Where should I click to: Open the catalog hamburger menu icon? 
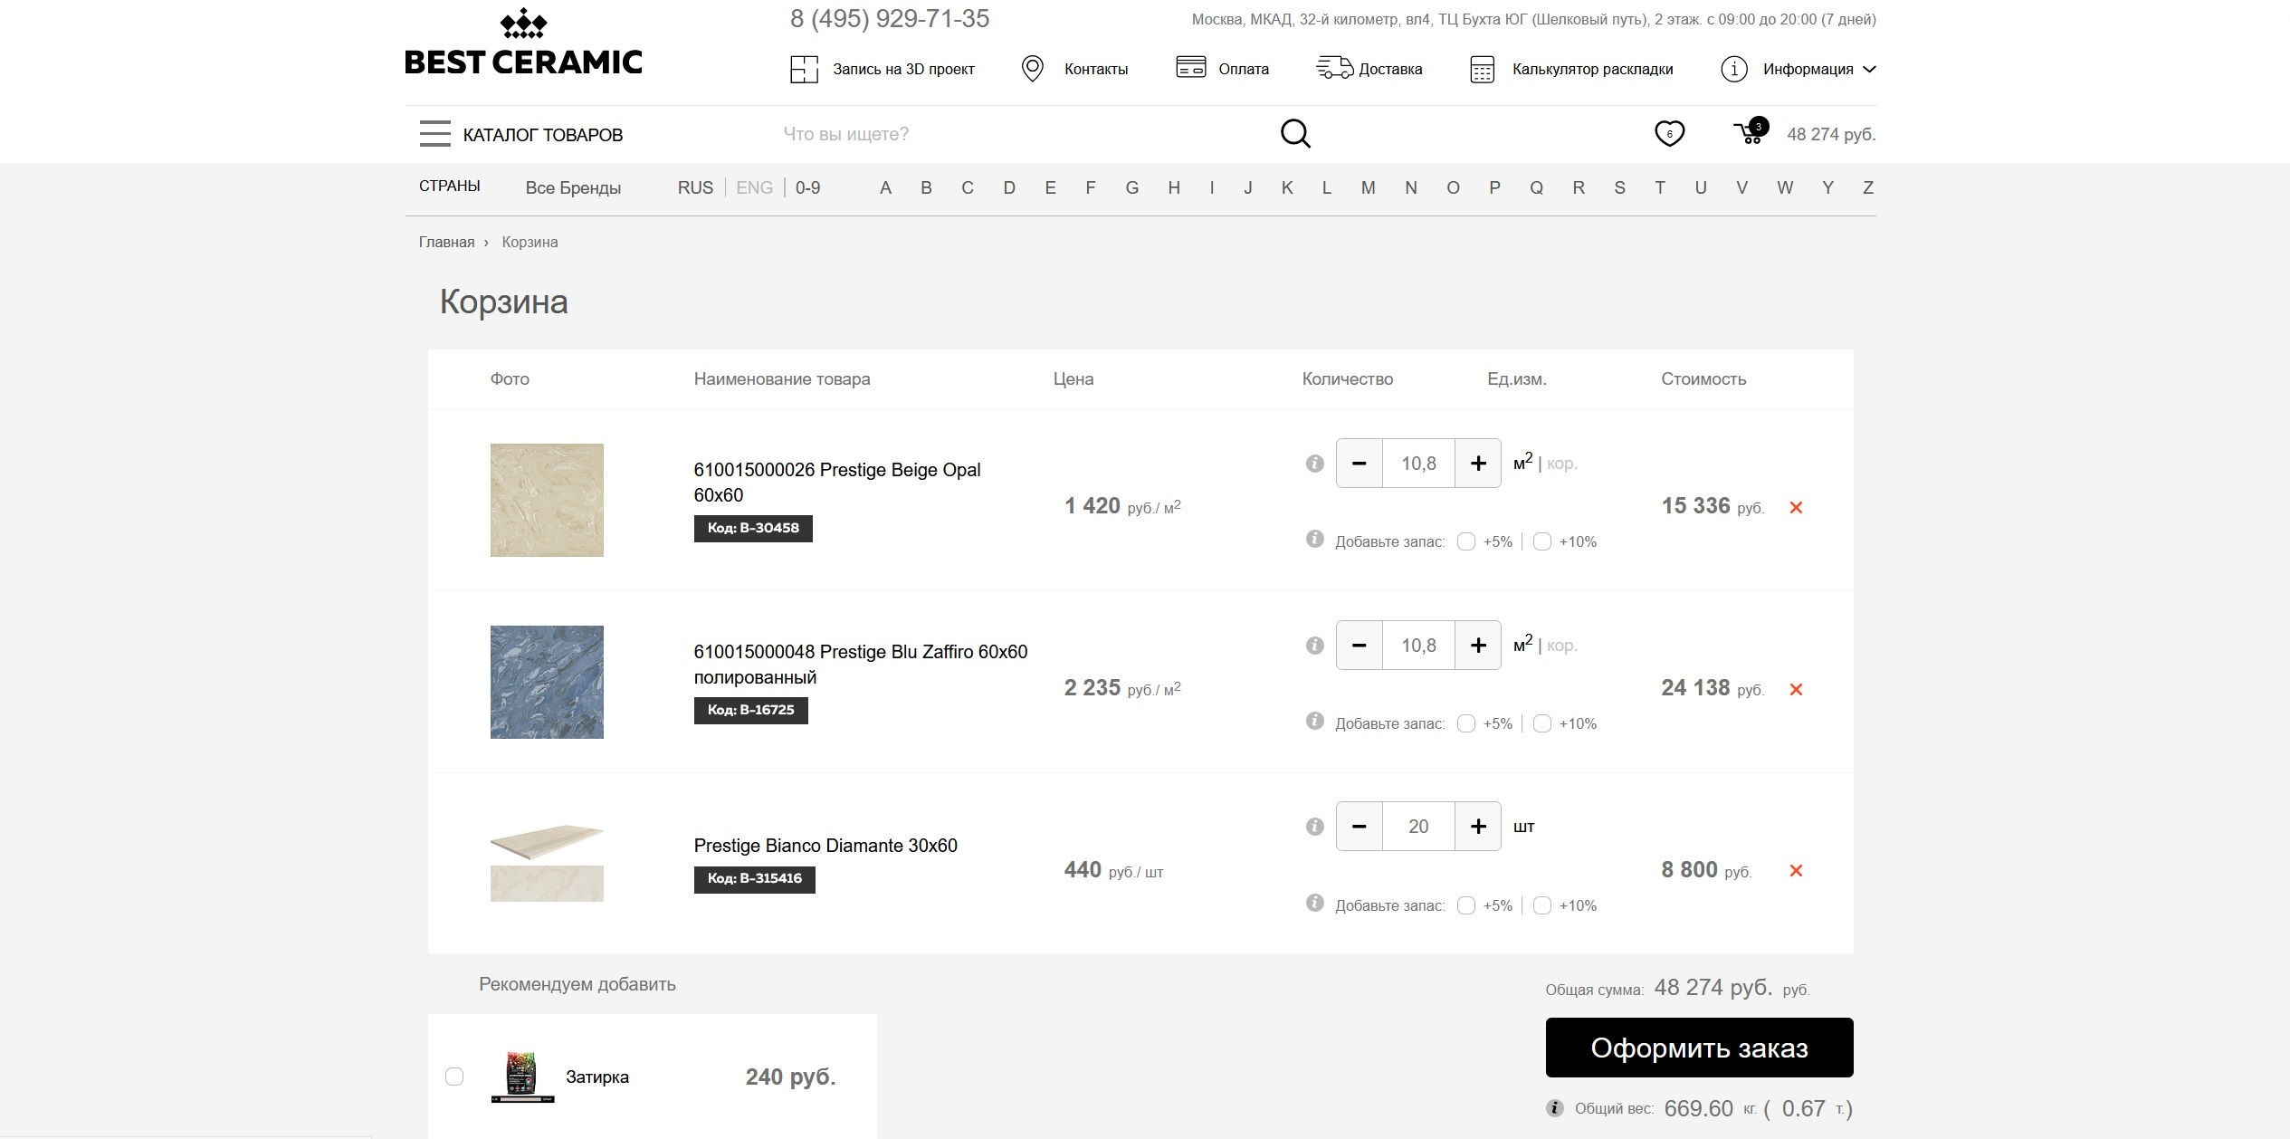434,133
